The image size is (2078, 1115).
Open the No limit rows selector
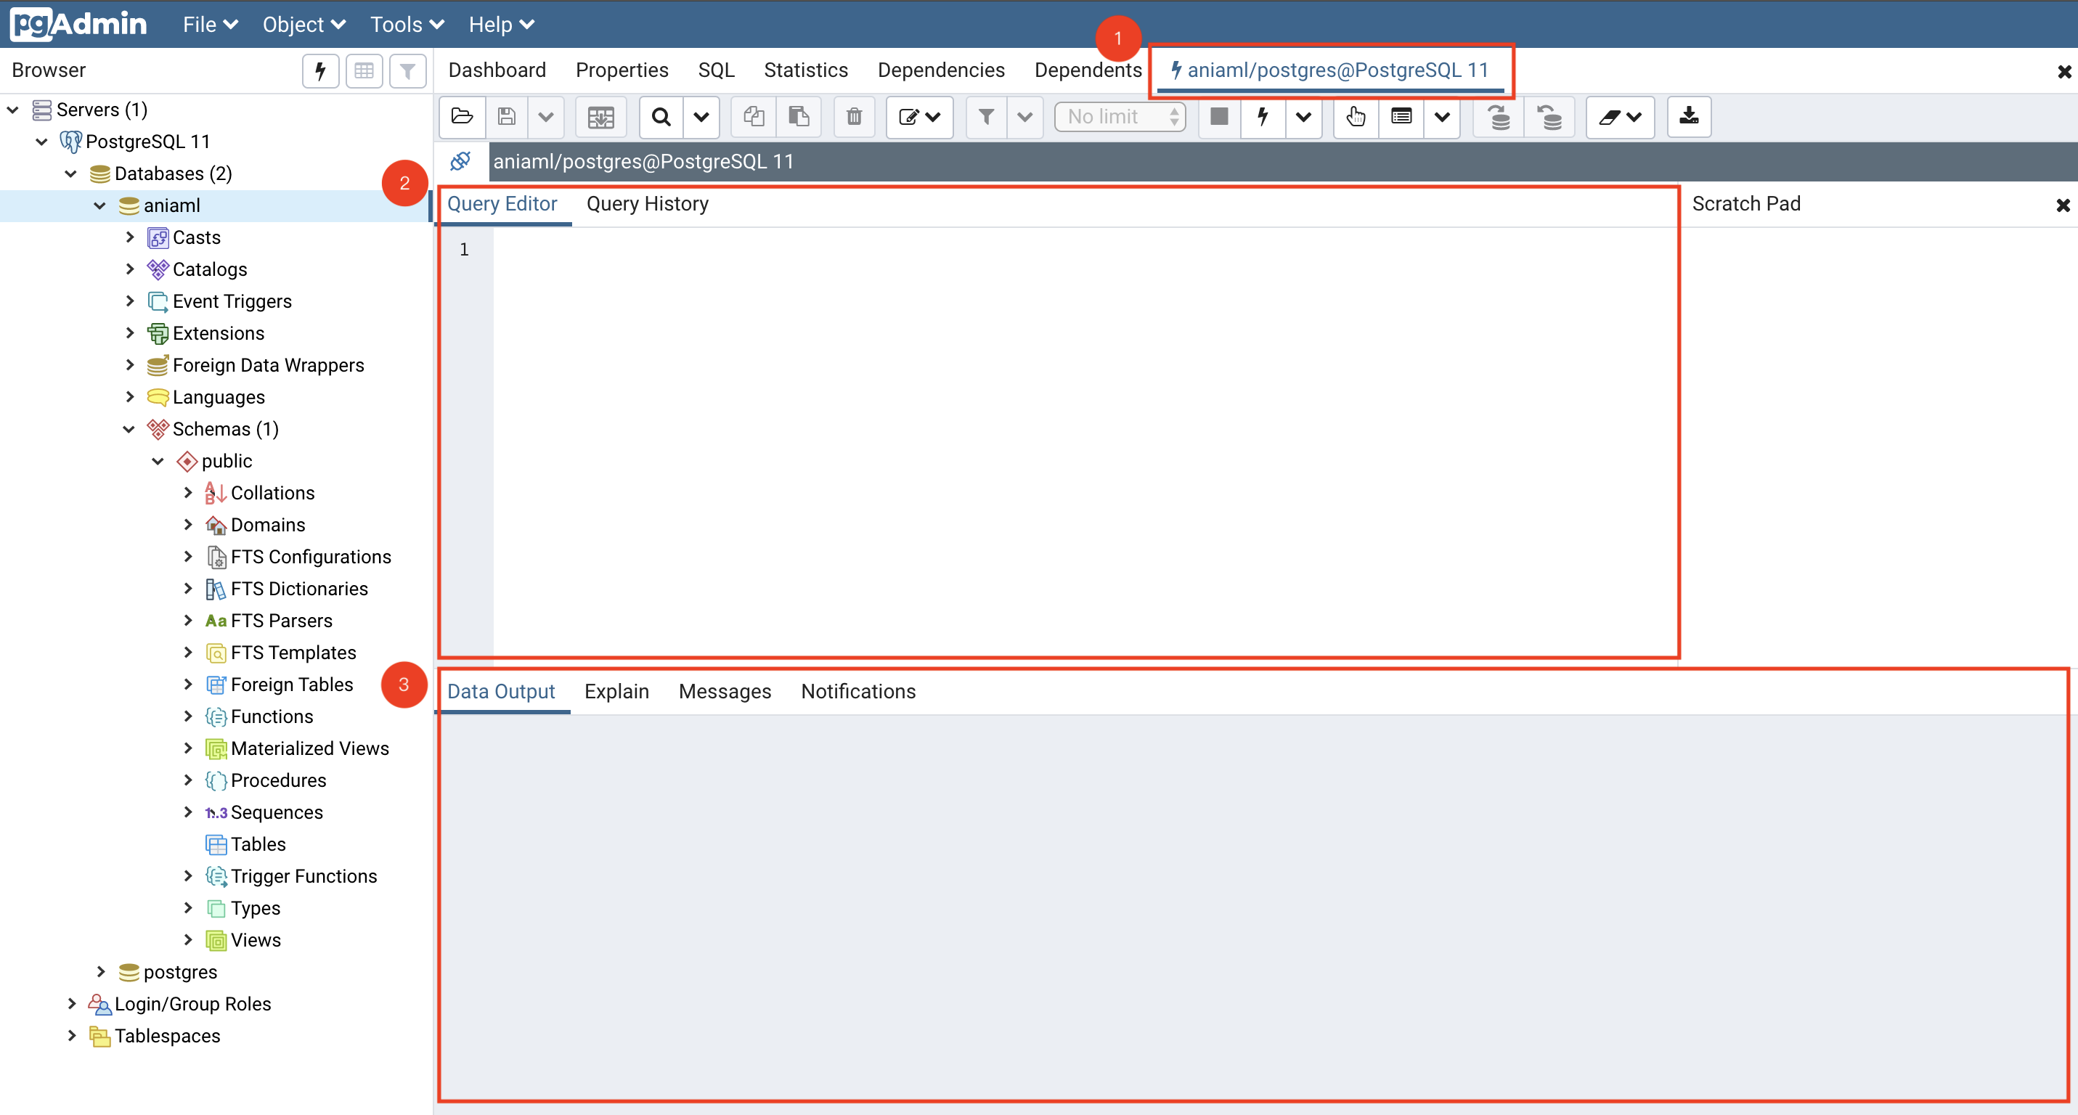tap(1120, 117)
